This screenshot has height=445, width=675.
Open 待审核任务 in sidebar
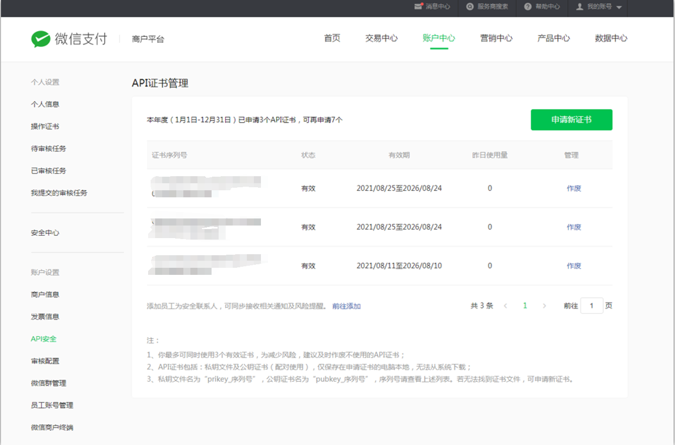tap(48, 149)
